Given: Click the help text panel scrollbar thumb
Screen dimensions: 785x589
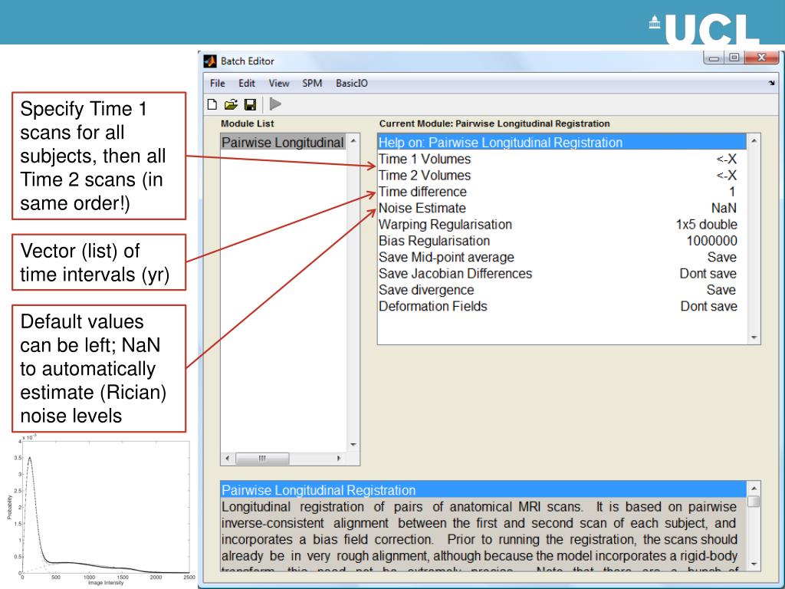Looking at the screenshot, I should tap(754, 502).
